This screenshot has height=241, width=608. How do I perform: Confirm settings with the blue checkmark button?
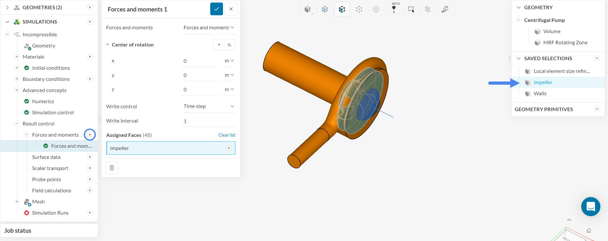coord(216,9)
